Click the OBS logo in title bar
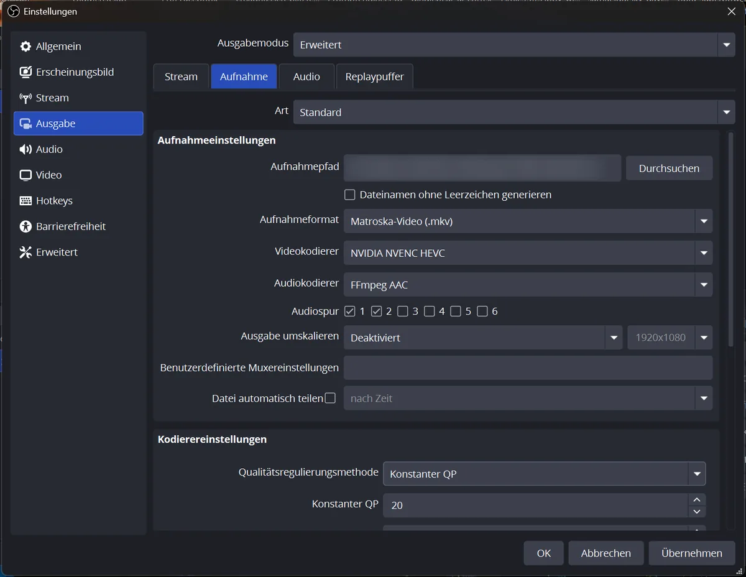 13,11
